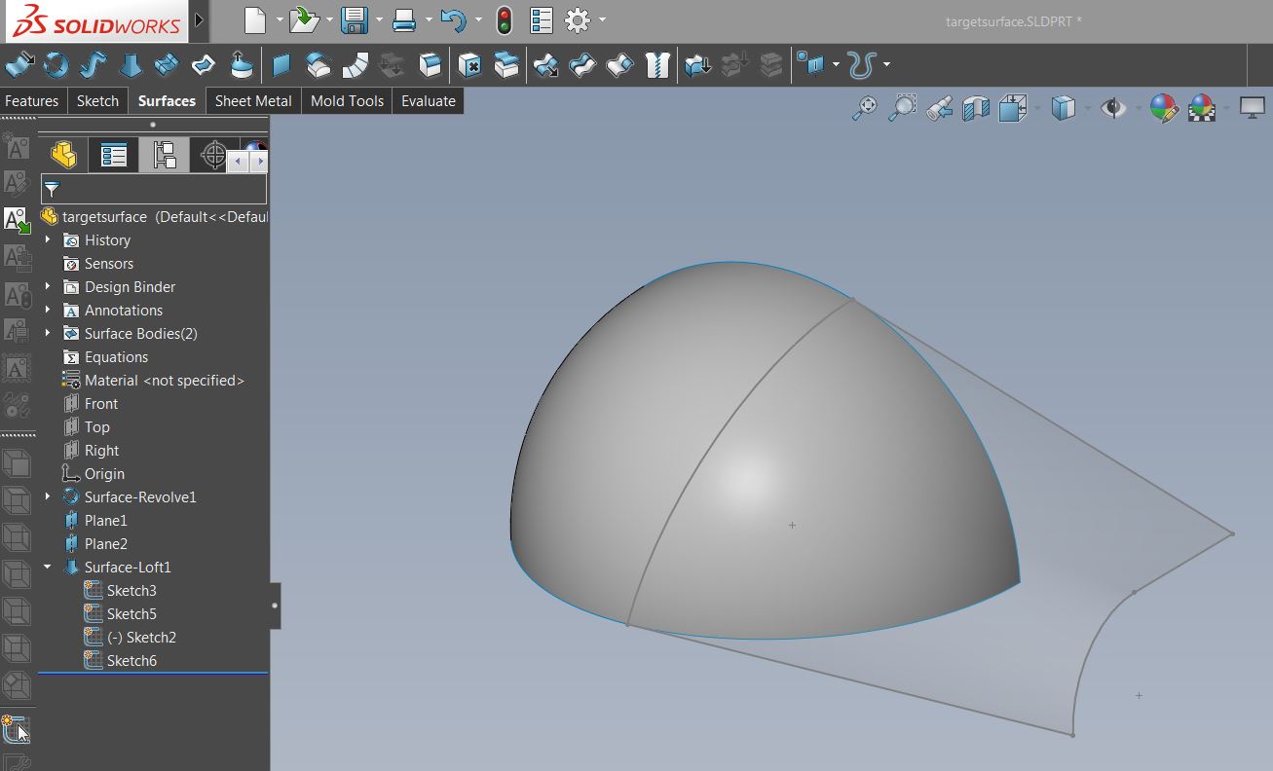
Task: Expand Surface-Revolve1 feature
Action: point(48,496)
